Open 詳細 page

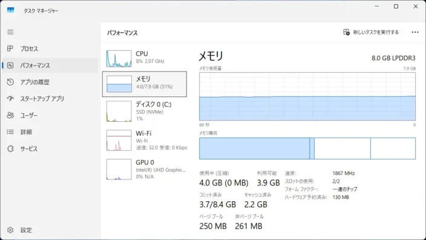coord(50,132)
